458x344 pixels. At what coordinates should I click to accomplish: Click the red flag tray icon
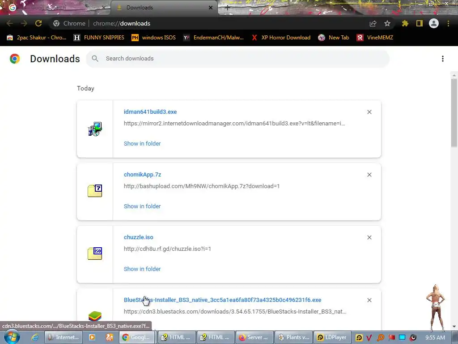(391, 337)
